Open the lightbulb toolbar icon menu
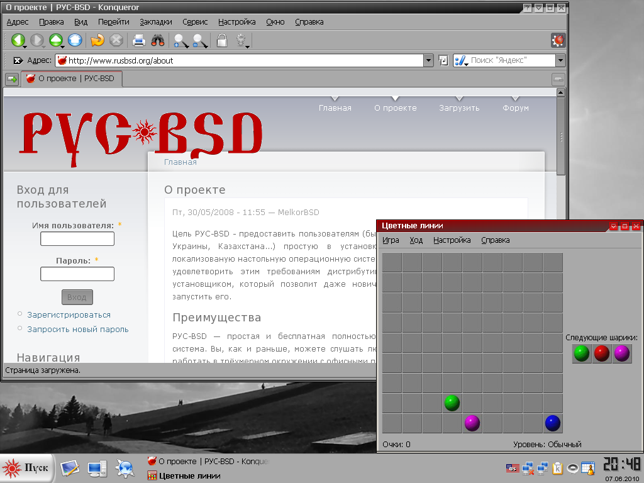Image resolution: width=644 pixels, height=483 pixels. tap(241, 40)
